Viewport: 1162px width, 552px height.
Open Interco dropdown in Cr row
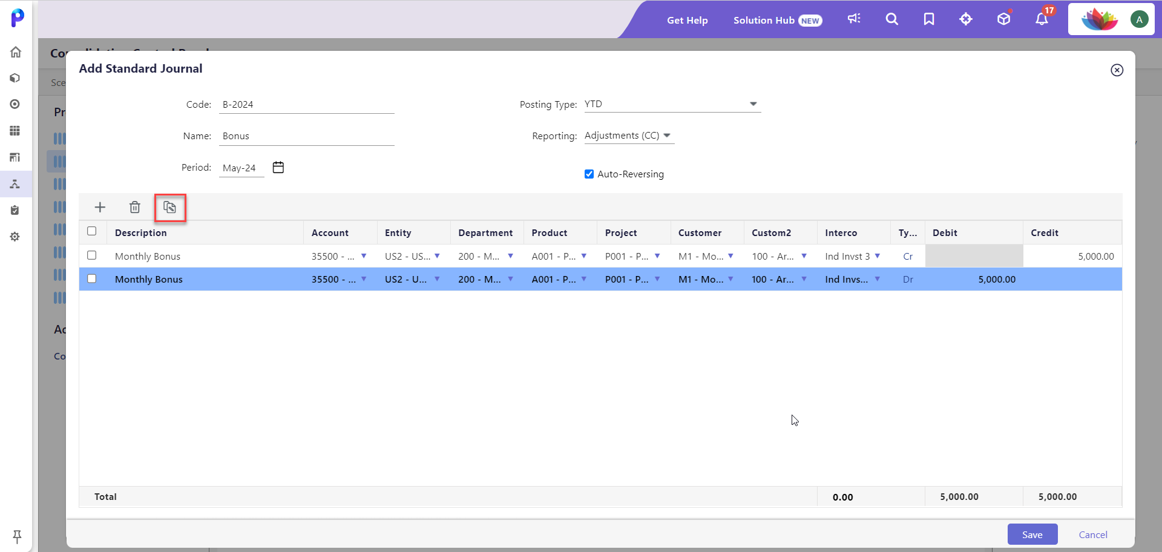click(x=877, y=256)
